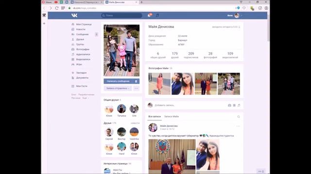Open the Анна account dropdown menu
The image size is (311, 174).
point(235,15)
